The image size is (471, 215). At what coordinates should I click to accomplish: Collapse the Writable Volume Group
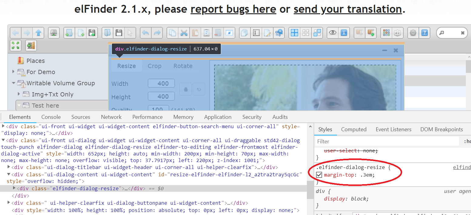click(13, 83)
